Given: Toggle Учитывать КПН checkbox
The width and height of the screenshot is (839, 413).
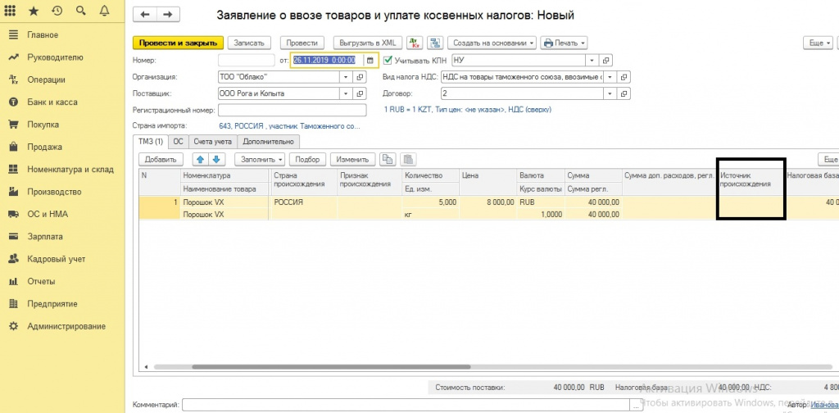Looking at the screenshot, I should tap(388, 60).
